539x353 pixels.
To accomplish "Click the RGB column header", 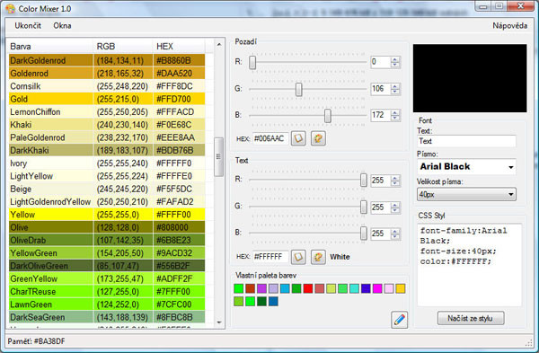I will [x=122, y=47].
